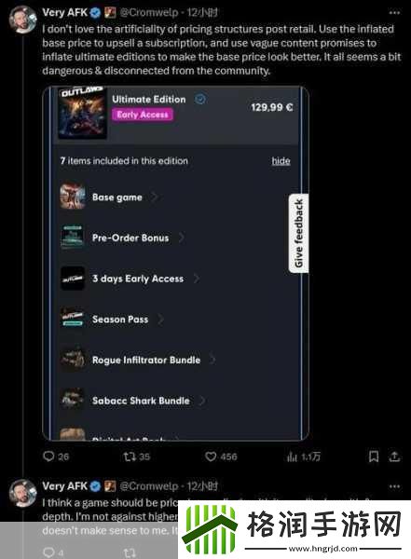The width and height of the screenshot is (411, 559).
Task: Open the Give feedback side tab
Action: 298,234
